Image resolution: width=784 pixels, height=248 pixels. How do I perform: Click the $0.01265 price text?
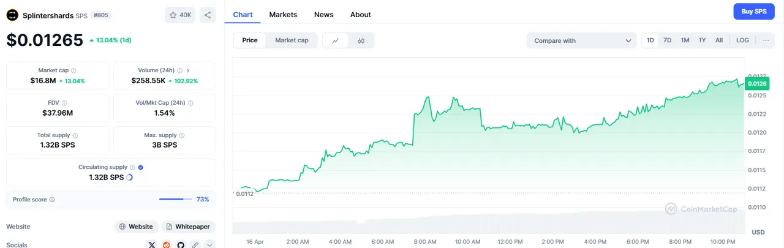pyautogui.click(x=45, y=40)
